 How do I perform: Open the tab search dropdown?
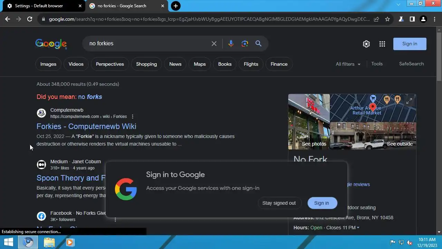(x=398, y=4)
